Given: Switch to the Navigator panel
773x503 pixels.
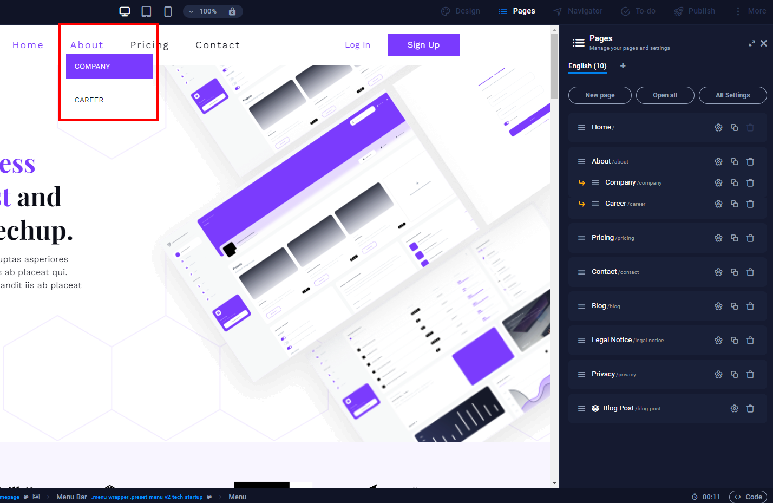Looking at the screenshot, I should pyautogui.click(x=578, y=11).
